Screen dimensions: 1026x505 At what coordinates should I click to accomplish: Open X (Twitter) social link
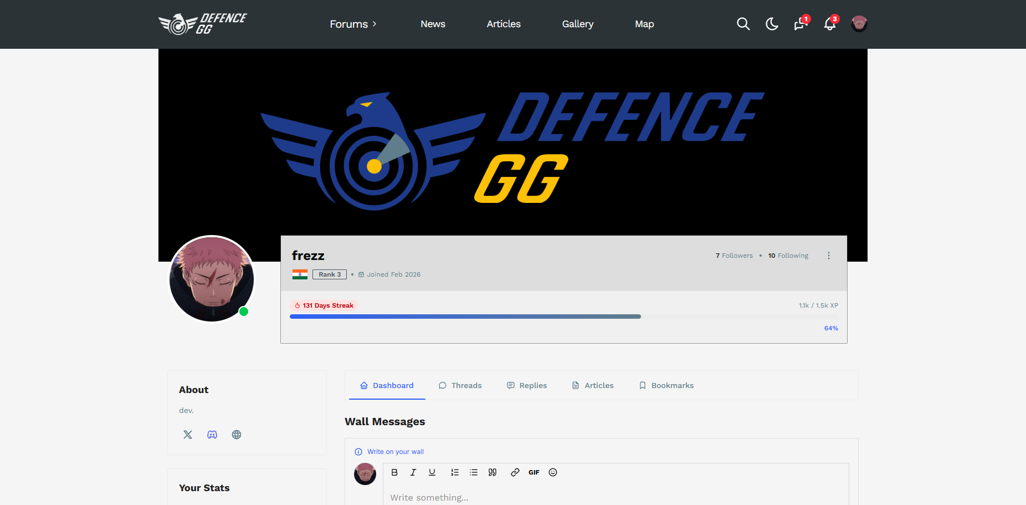coord(188,435)
